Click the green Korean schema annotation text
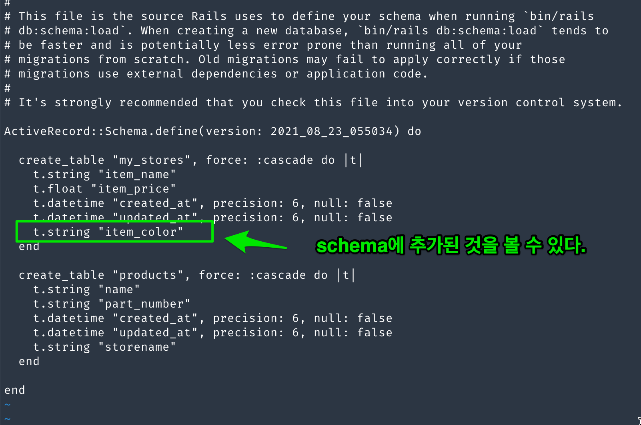Viewport: 641px width, 425px height. tap(451, 245)
